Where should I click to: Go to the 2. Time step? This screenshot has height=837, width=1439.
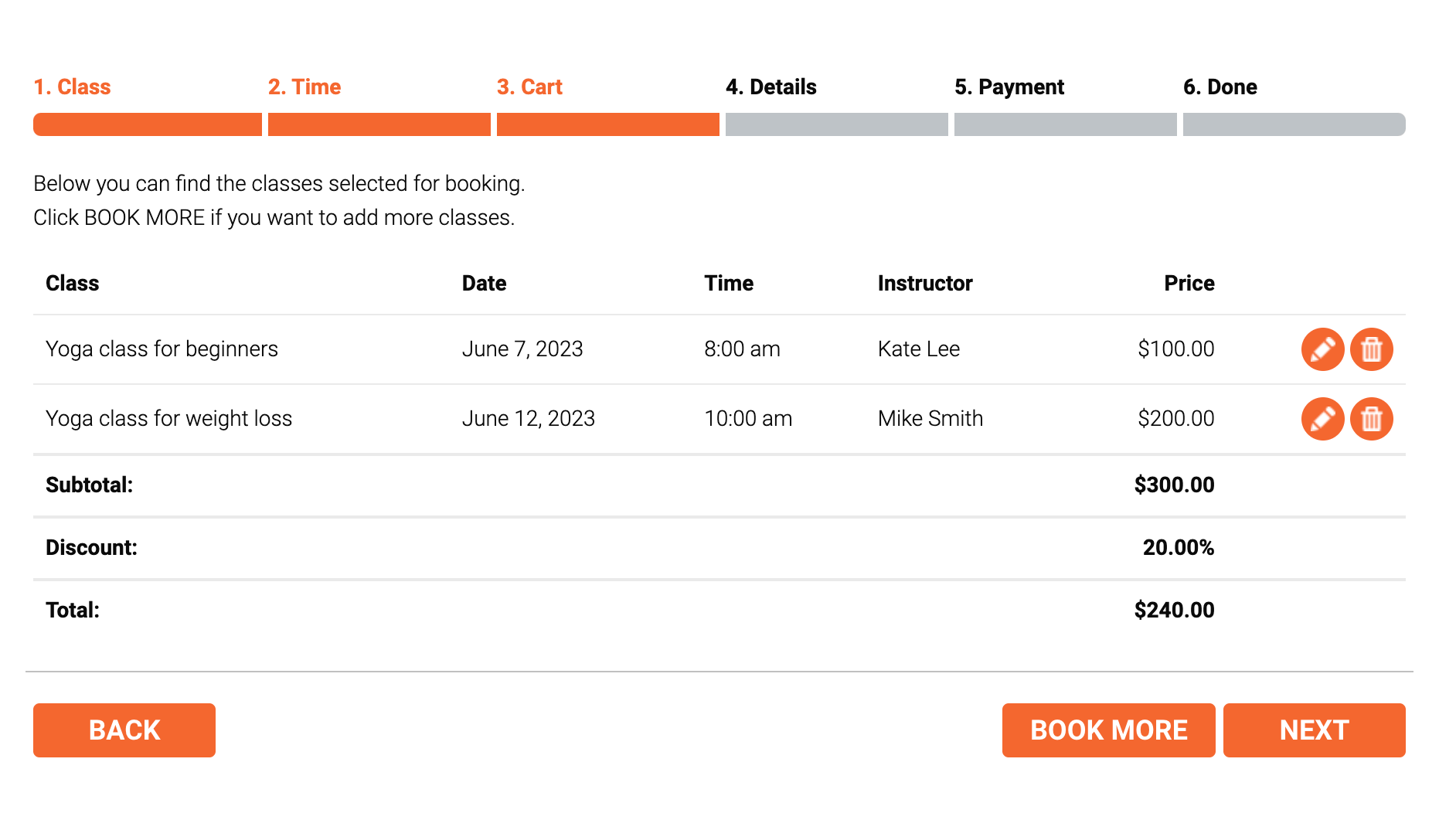pyautogui.click(x=304, y=87)
